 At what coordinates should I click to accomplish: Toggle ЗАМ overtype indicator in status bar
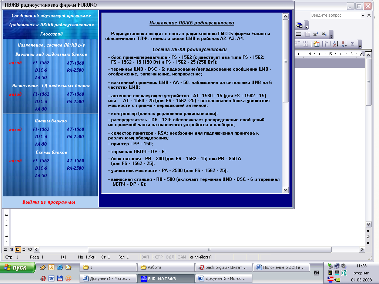[182, 257]
